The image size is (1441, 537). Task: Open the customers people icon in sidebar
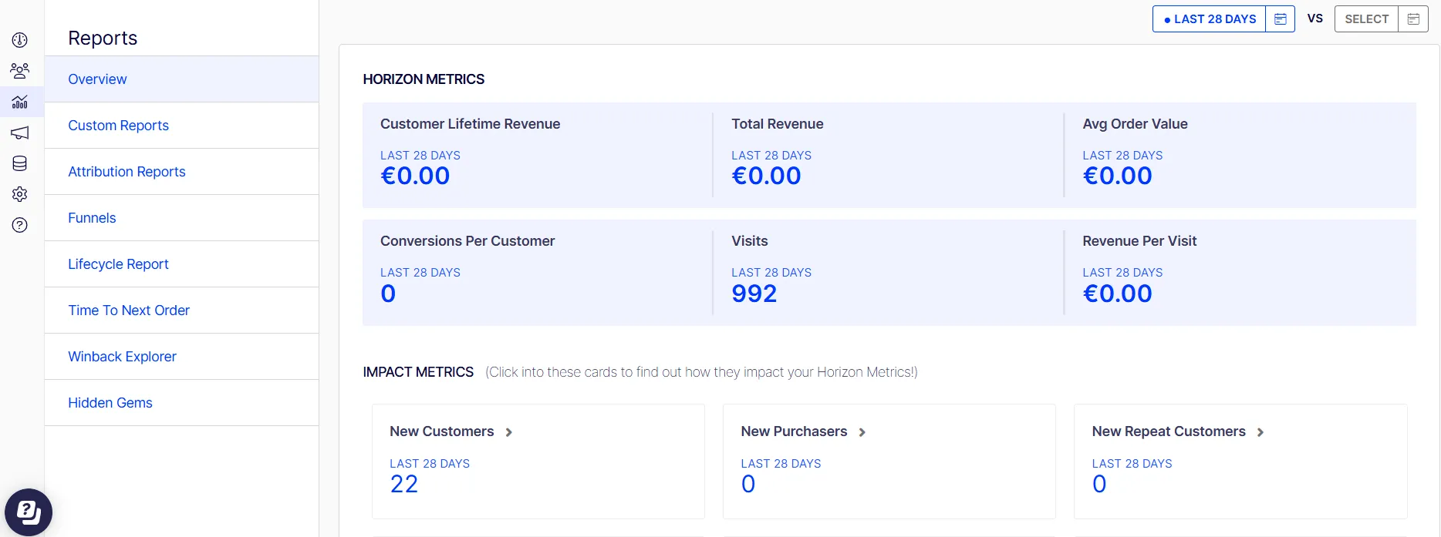[x=20, y=71]
